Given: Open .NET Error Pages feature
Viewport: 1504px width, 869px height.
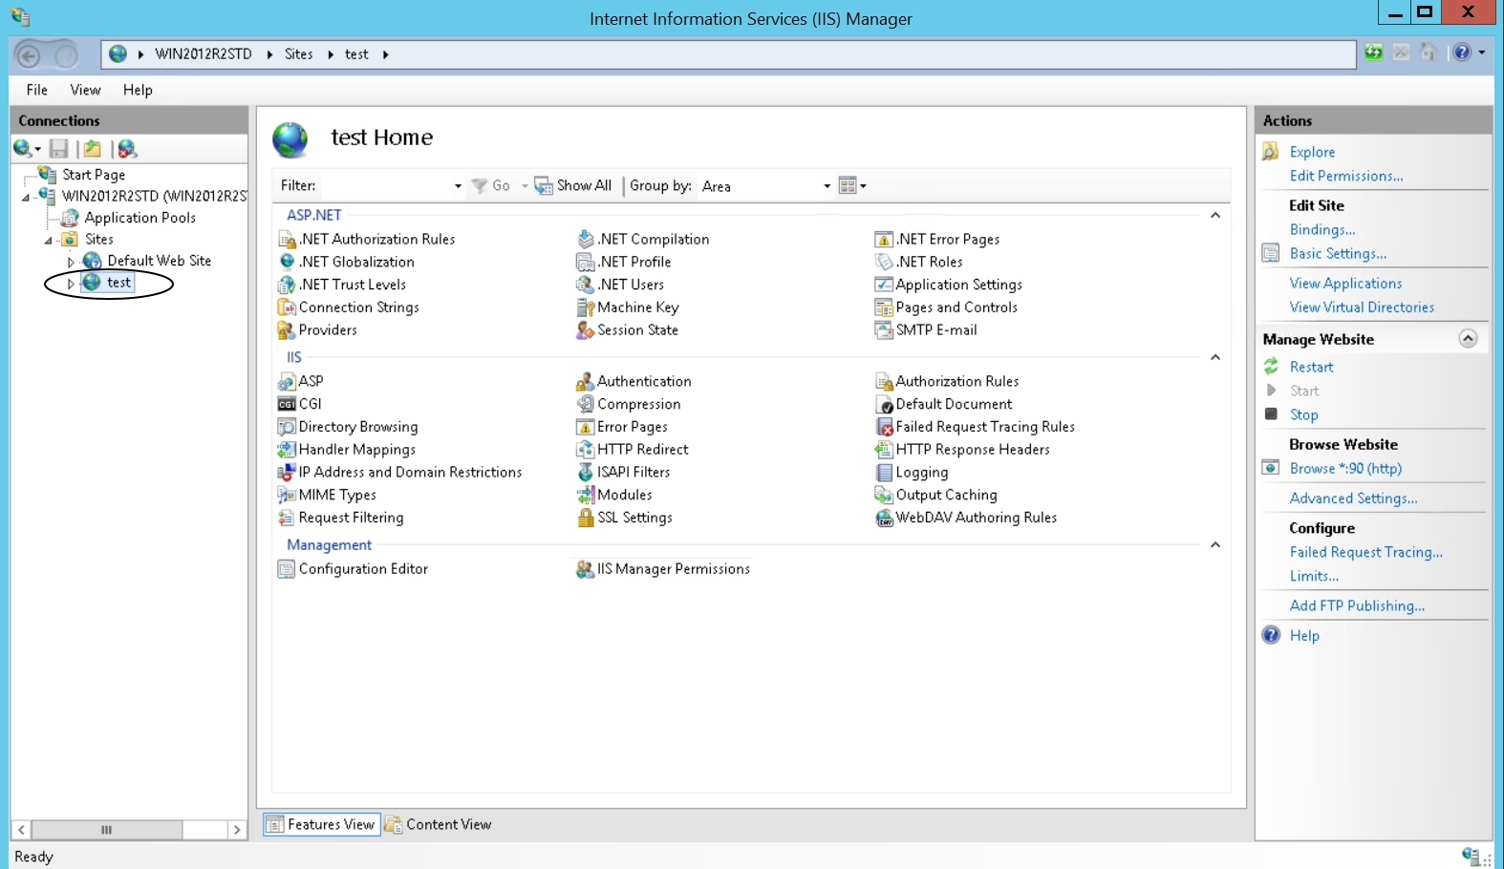Looking at the screenshot, I should tap(937, 239).
